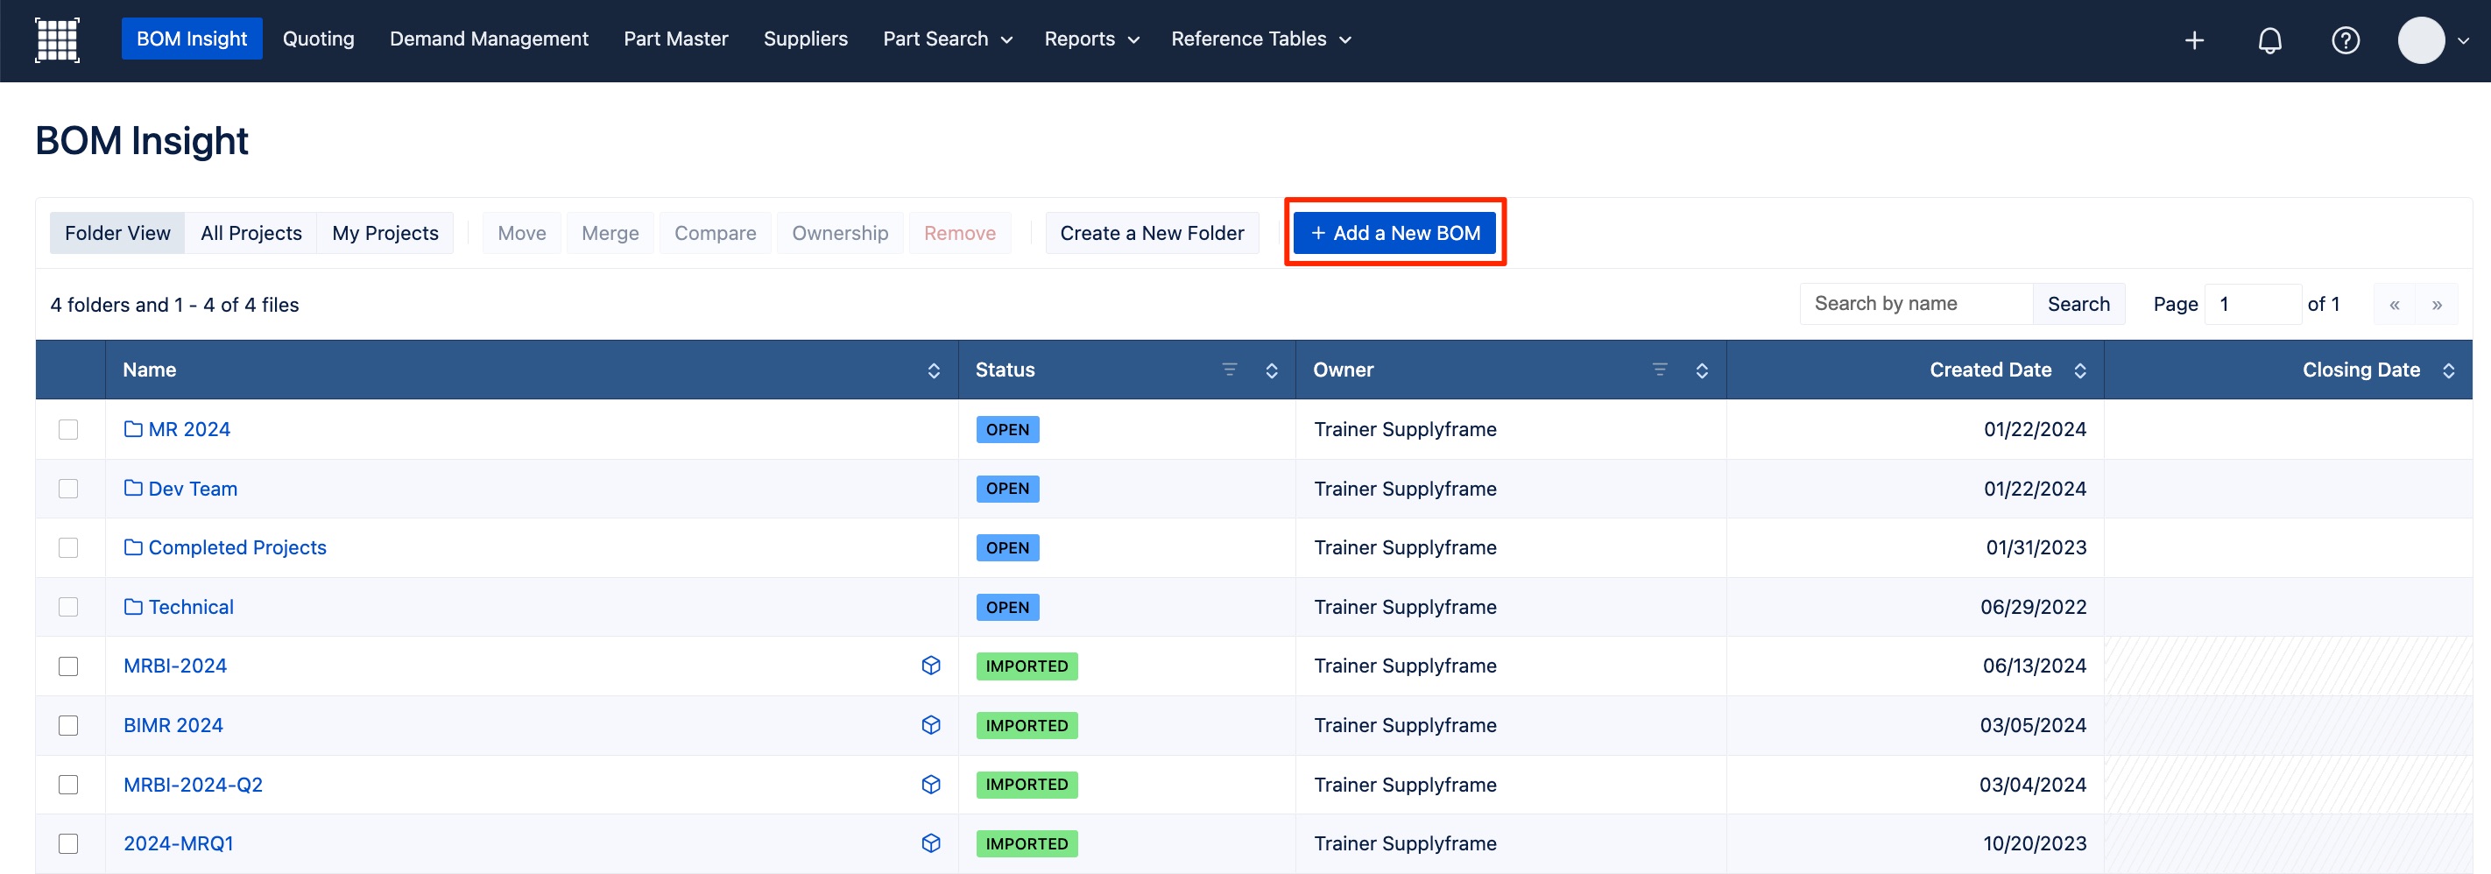The width and height of the screenshot is (2491, 874).
Task: Open the Reference Tables dropdown
Action: coord(1260,39)
